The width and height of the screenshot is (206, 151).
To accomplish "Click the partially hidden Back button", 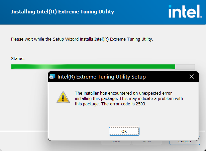I will (x=116, y=142).
